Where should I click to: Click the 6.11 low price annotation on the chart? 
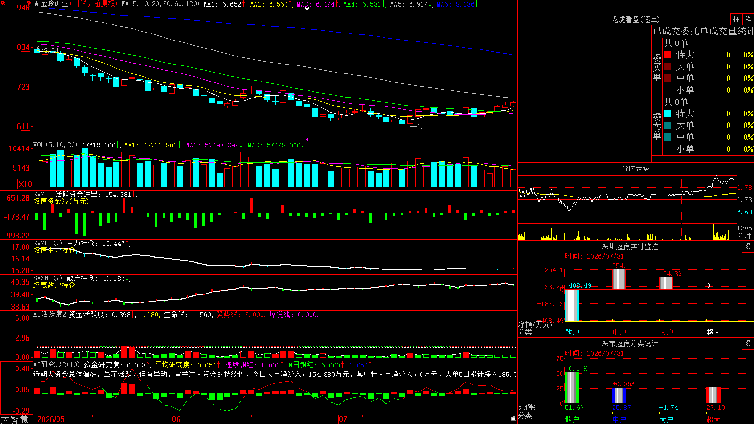[424, 127]
